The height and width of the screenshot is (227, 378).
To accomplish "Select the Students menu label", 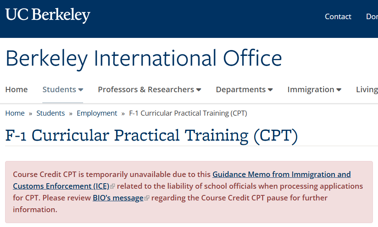I will pyautogui.click(x=59, y=89).
